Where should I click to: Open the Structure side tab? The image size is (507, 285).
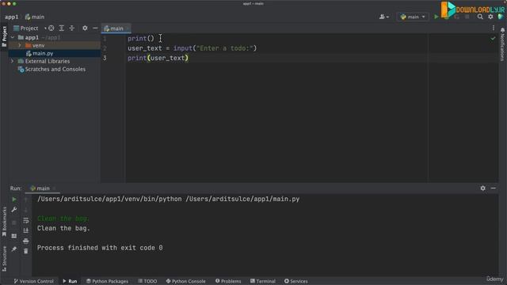(x=4, y=259)
